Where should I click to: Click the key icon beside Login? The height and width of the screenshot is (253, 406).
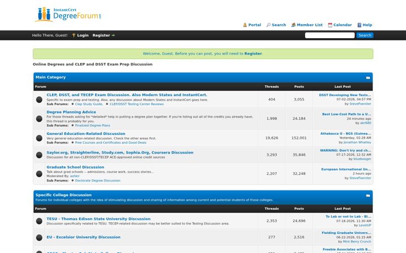tap(74, 35)
